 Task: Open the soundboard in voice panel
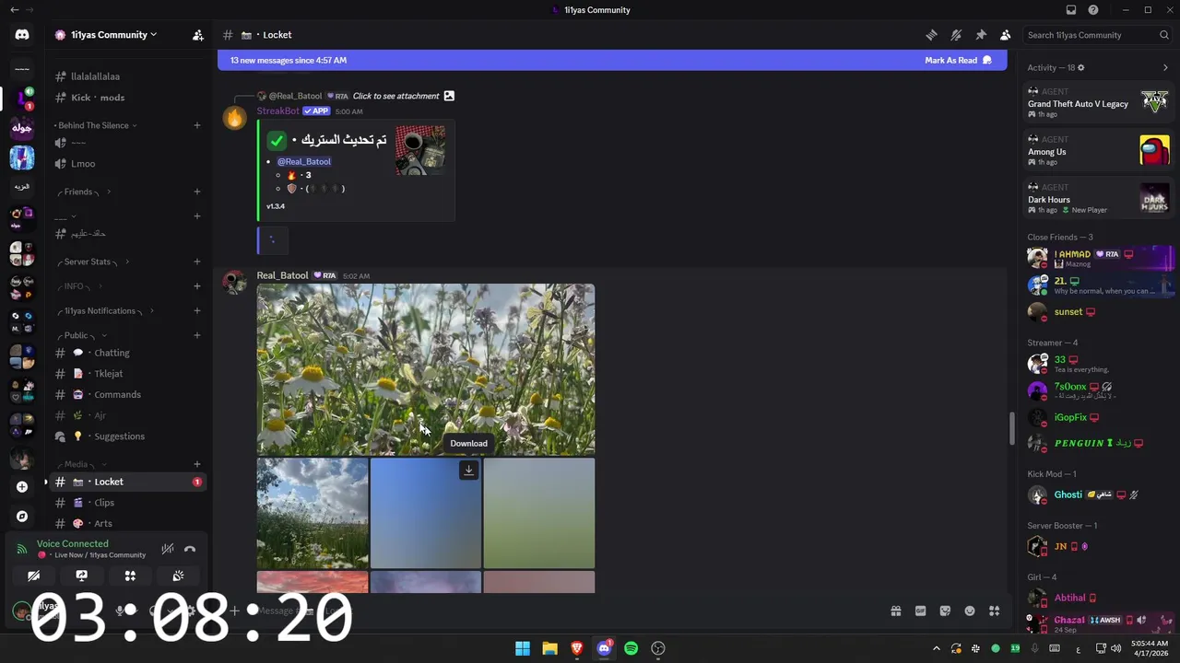coord(178,576)
